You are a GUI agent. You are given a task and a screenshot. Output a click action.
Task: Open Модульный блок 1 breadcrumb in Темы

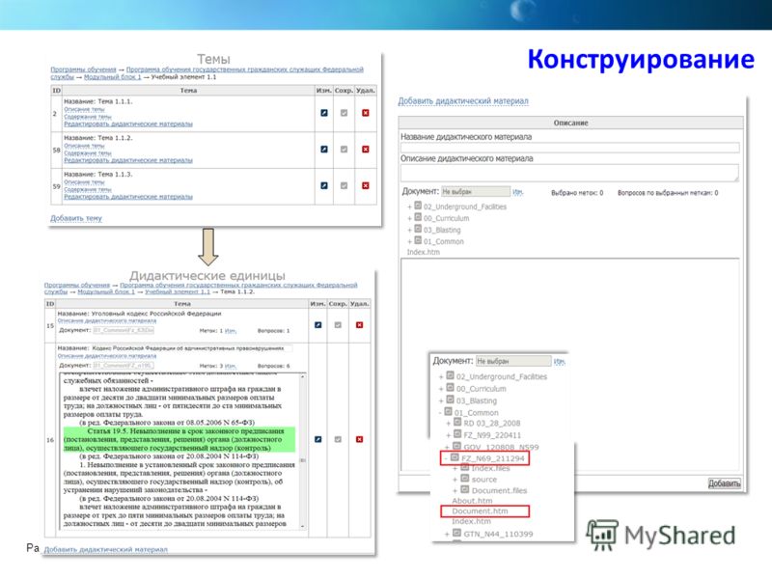coord(112,77)
